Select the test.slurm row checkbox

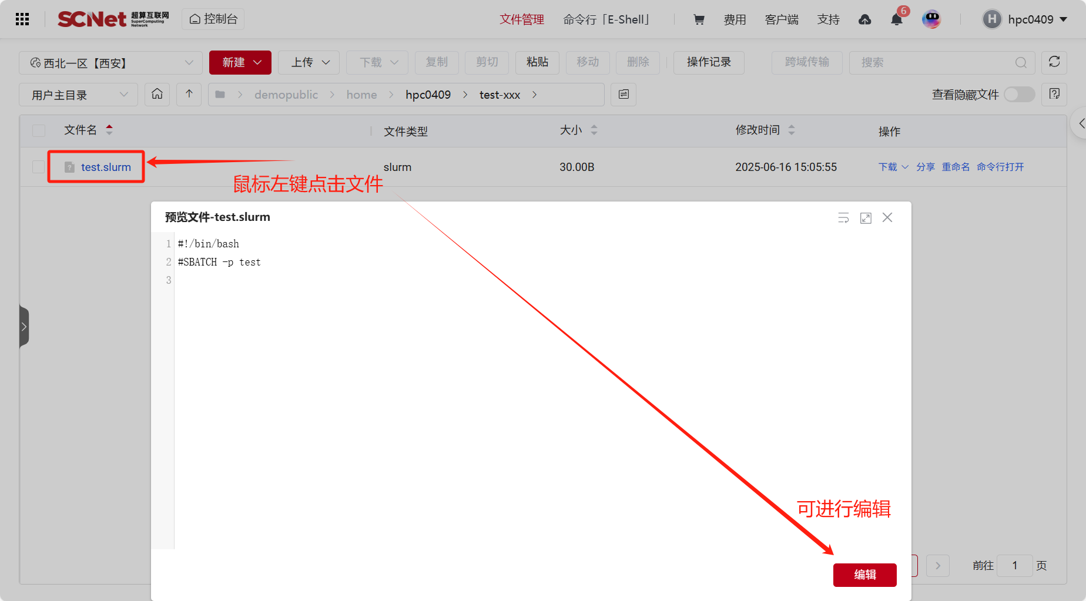point(39,167)
